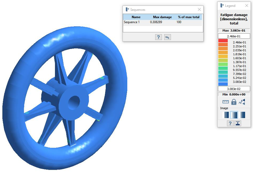Viewport: 253px width, 172px height.
Task: Click the legend lower limit field 3.083e-02
Action: pyautogui.click(x=234, y=89)
